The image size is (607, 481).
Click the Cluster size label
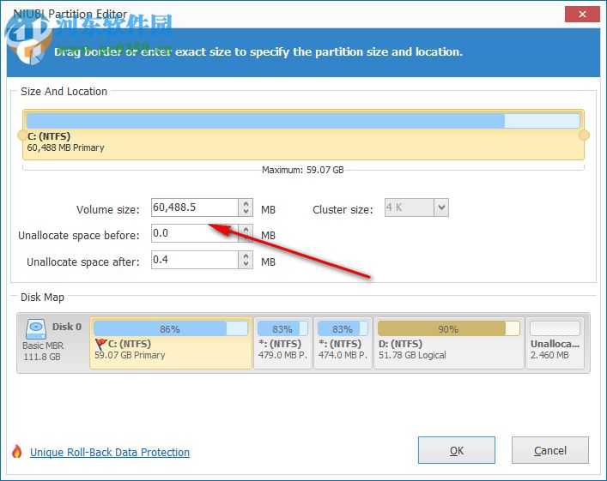(x=343, y=209)
